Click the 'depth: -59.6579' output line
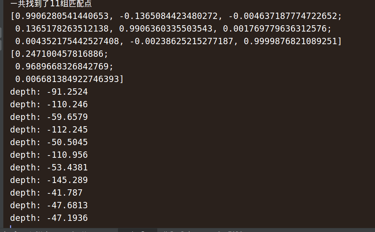The height and width of the screenshot is (232, 375). pyautogui.click(x=49, y=117)
